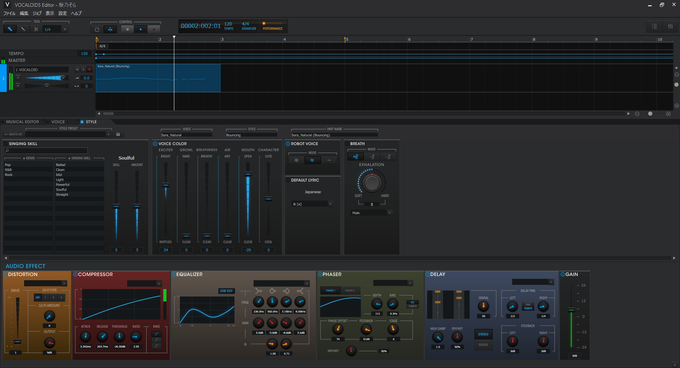Select Cross mode in Delay
Image resolution: width=680 pixels, height=368 pixels.
pos(483,345)
